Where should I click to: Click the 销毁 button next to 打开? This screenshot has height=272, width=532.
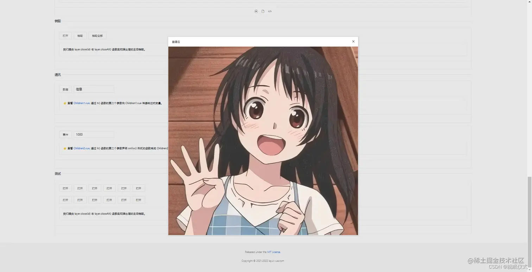[x=80, y=36]
